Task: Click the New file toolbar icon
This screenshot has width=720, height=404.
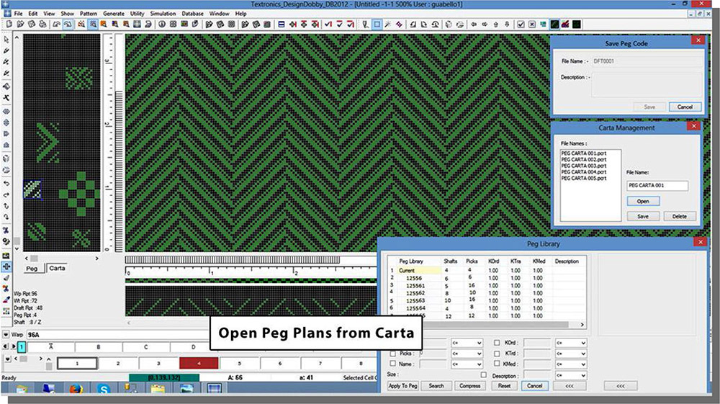Action: click(x=9, y=24)
